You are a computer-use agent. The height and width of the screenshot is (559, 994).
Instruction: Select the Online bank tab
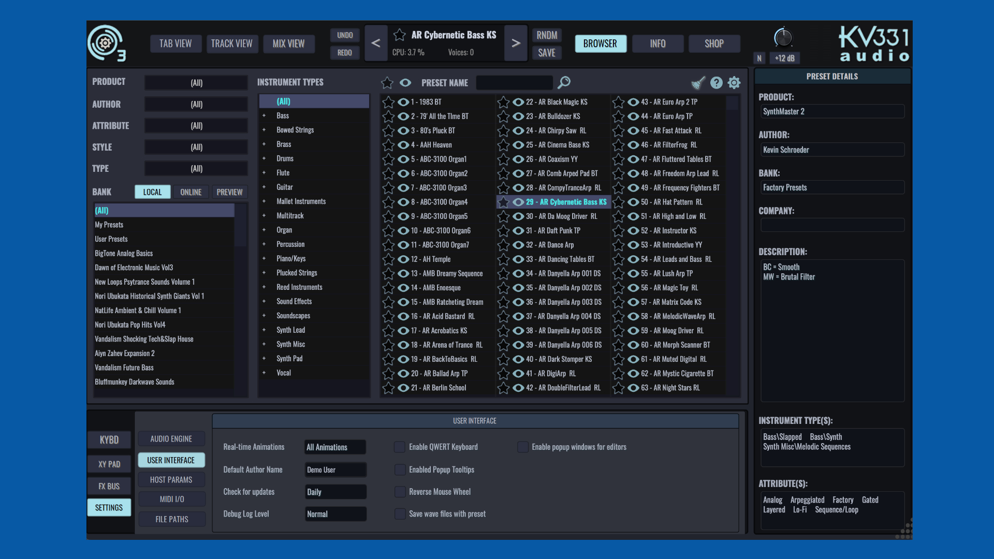(191, 192)
